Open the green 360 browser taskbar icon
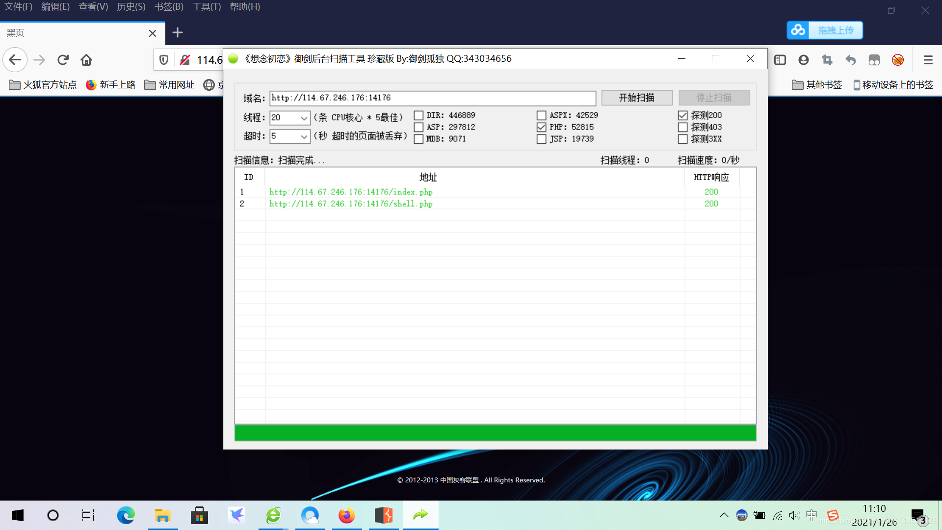942x530 pixels. pyautogui.click(x=273, y=515)
